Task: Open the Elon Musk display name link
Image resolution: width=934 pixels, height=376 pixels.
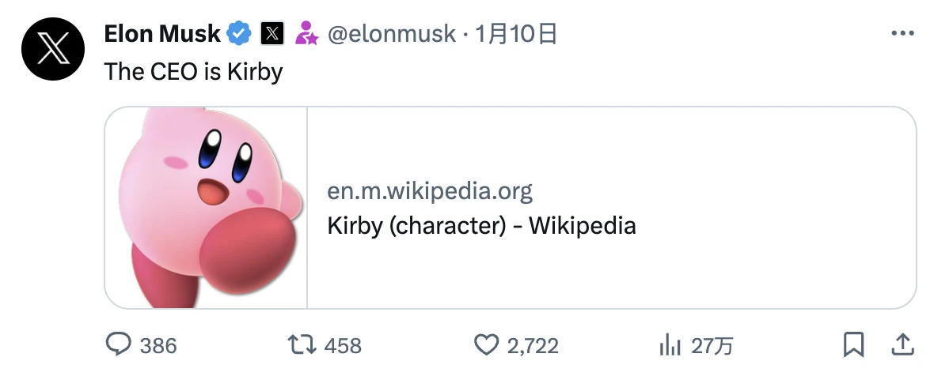Action: [162, 33]
